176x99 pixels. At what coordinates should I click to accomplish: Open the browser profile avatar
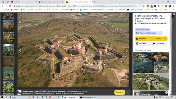coord(170,6)
